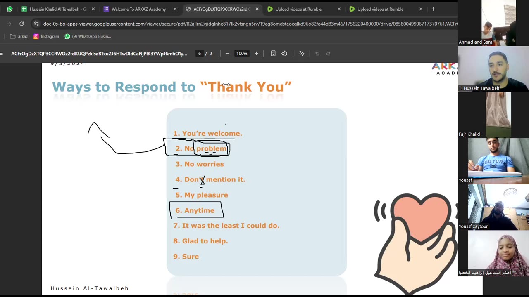Viewport: 529px width, 297px height.
Task: Close the second Rumble upload tab
Action: click(x=421, y=9)
